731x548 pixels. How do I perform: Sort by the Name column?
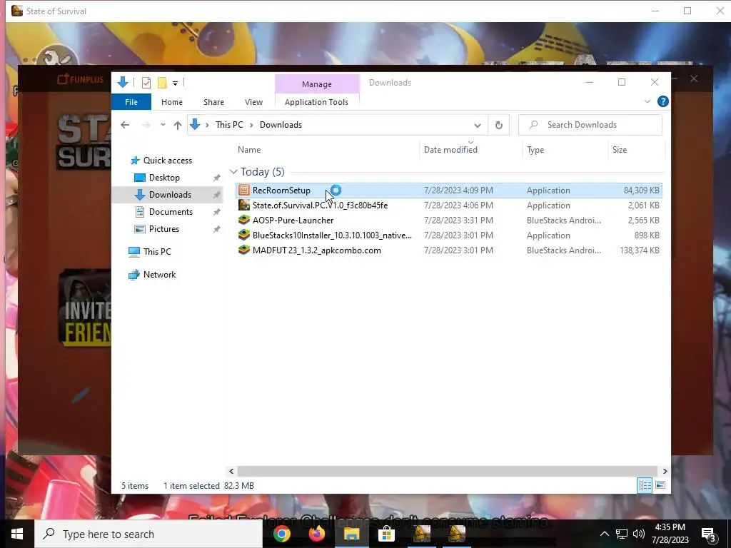(249, 150)
